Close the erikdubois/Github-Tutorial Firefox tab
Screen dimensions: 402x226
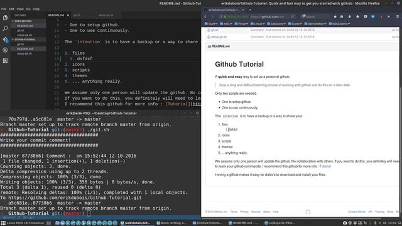[243, 10]
